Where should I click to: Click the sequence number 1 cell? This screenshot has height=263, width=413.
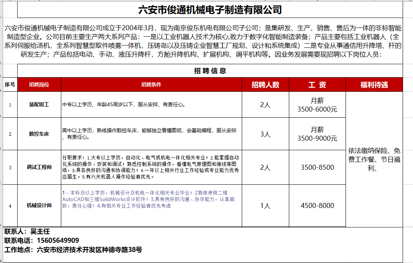[x=10, y=105]
